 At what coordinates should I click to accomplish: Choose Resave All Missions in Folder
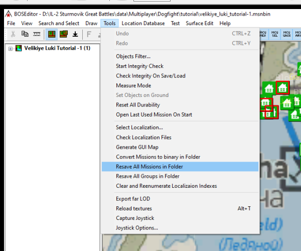click(180, 167)
